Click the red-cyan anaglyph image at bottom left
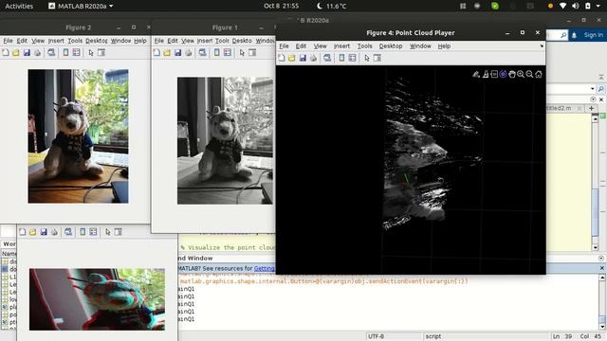The image size is (607, 341). (x=97, y=299)
